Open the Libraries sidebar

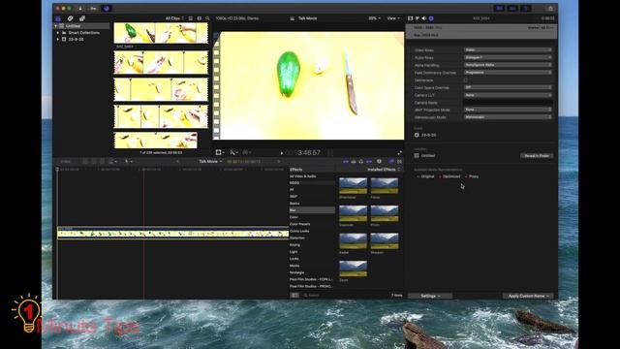coord(58,18)
